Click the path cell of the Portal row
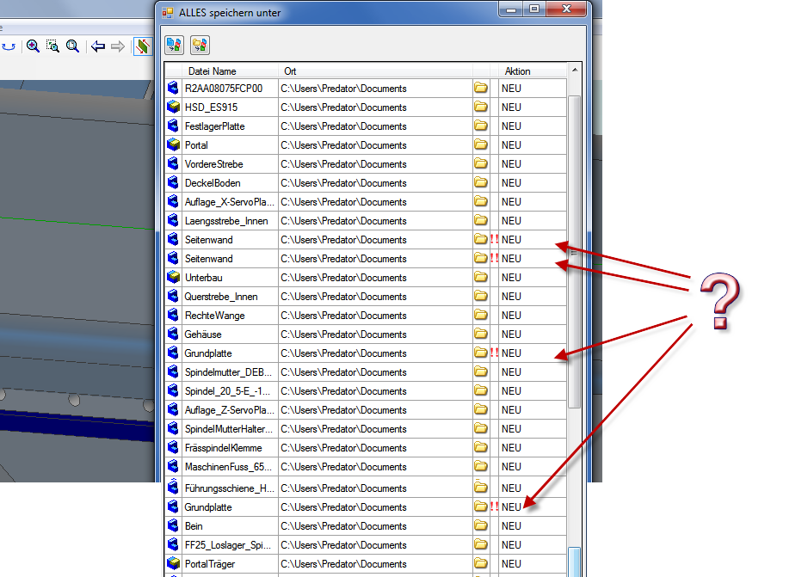The width and height of the screenshot is (808, 577). click(375, 145)
